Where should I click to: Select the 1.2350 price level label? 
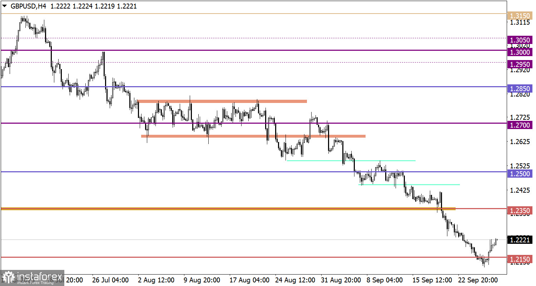coord(520,211)
